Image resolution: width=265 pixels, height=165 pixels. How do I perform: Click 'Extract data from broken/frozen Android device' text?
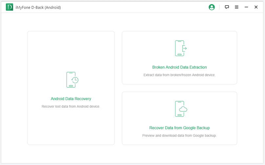pos(179,75)
